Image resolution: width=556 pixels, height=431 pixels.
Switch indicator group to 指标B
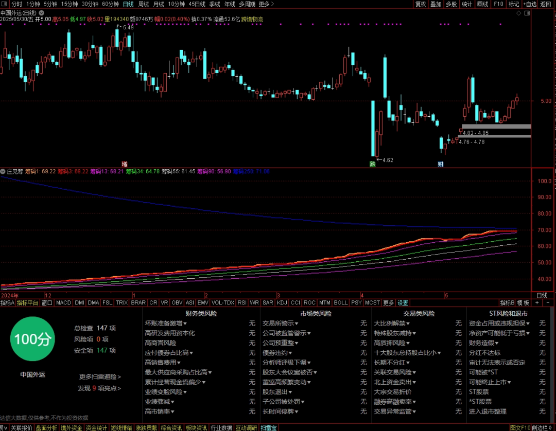[x=507, y=303]
